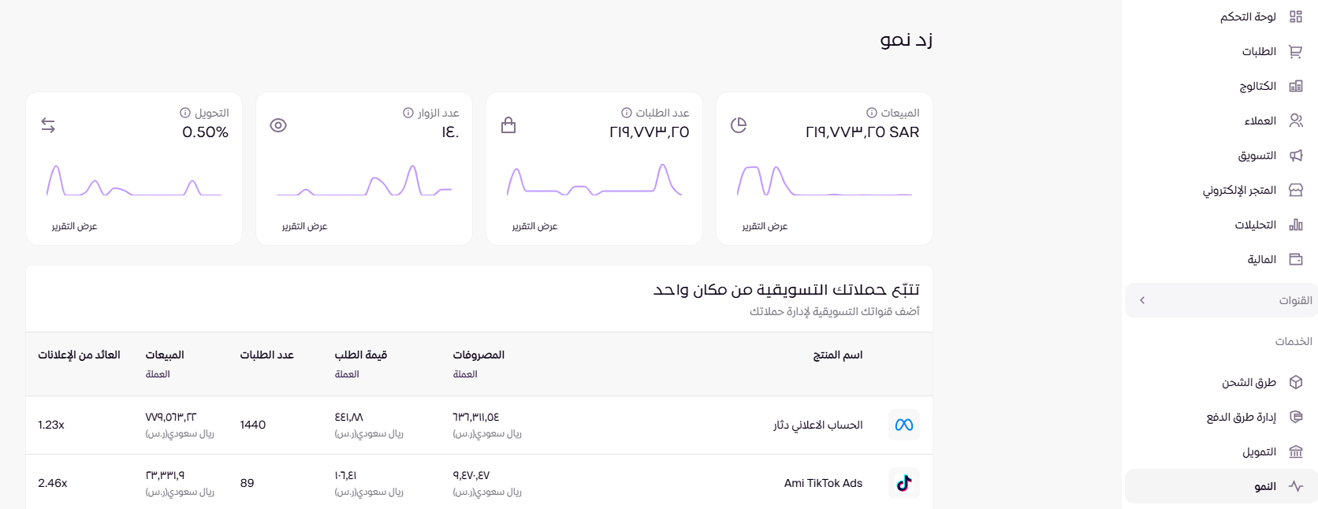1318x509 pixels.
Task: Click the info icon next to المبيعات
Action: click(871, 113)
